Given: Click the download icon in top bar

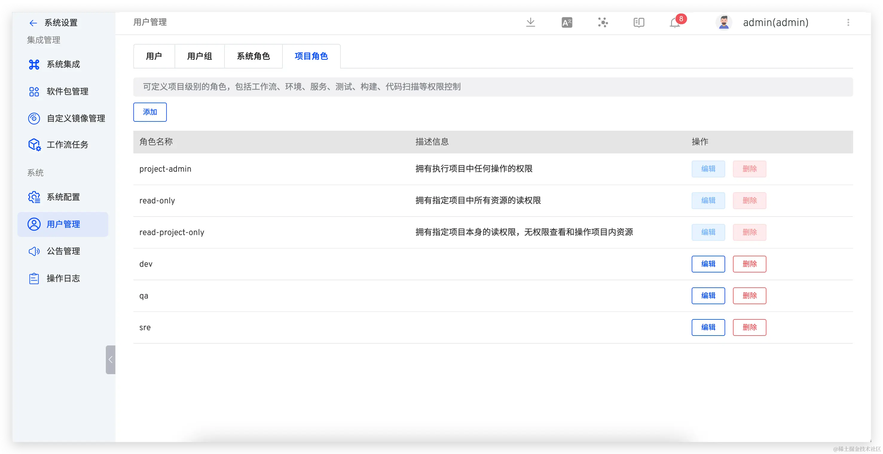Looking at the screenshot, I should 530,22.
